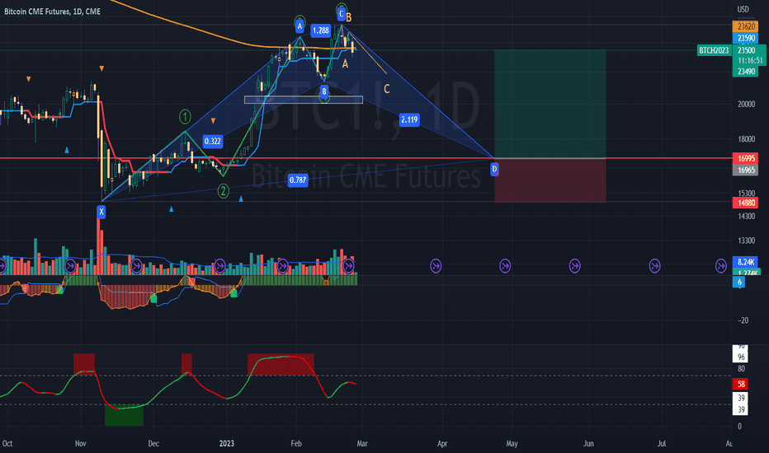The height and width of the screenshot is (453, 769).
Task: Select the red stop-loss zone of long position
Action: pos(550,180)
